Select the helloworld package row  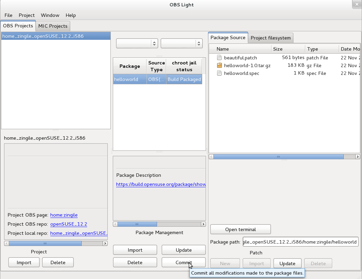[130, 79]
